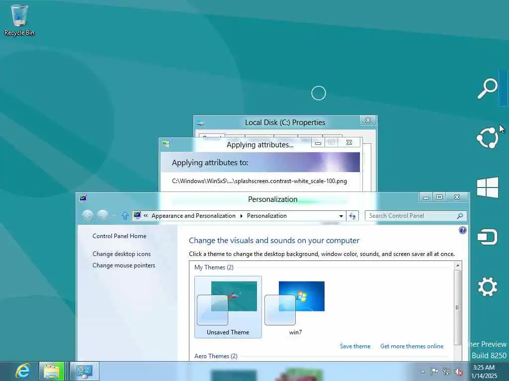Select the win7 theme thumbnail

pyautogui.click(x=295, y=307)
